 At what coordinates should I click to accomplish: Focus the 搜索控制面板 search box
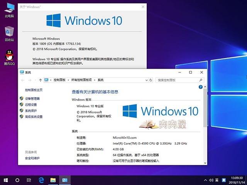[180, 80]
